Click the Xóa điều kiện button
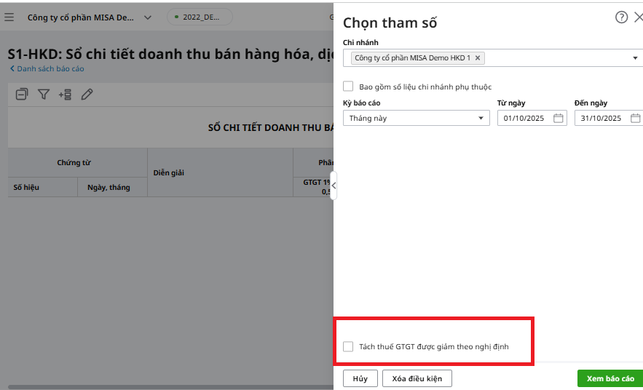Image resolution: width=643 pixels, height=390 pixels. pyautogui.click(x=418, y=378)
